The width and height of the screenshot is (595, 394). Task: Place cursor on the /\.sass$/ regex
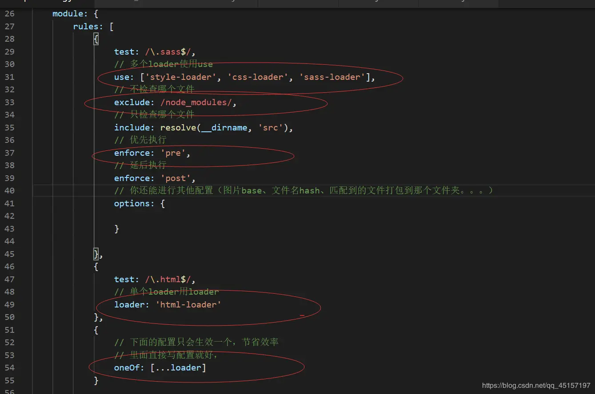pyautogui.click(x=168, y=52)
